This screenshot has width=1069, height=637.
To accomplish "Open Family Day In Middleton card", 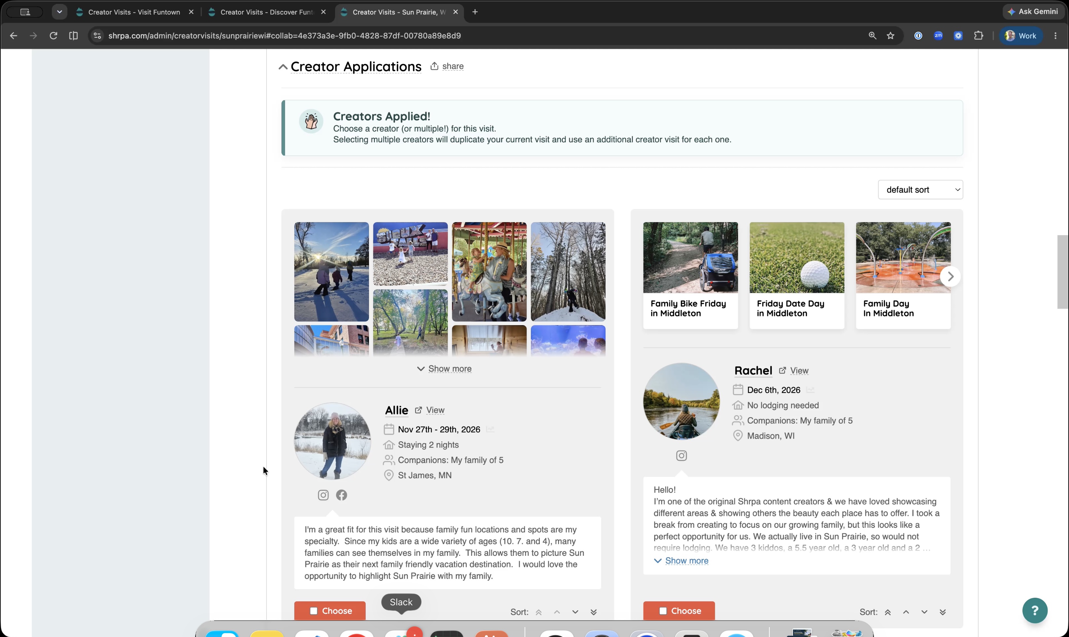I will 903,275.
